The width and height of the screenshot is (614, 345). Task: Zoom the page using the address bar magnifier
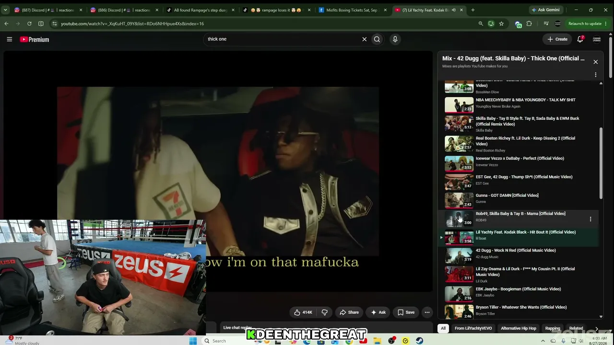click(x=481, y=23)
